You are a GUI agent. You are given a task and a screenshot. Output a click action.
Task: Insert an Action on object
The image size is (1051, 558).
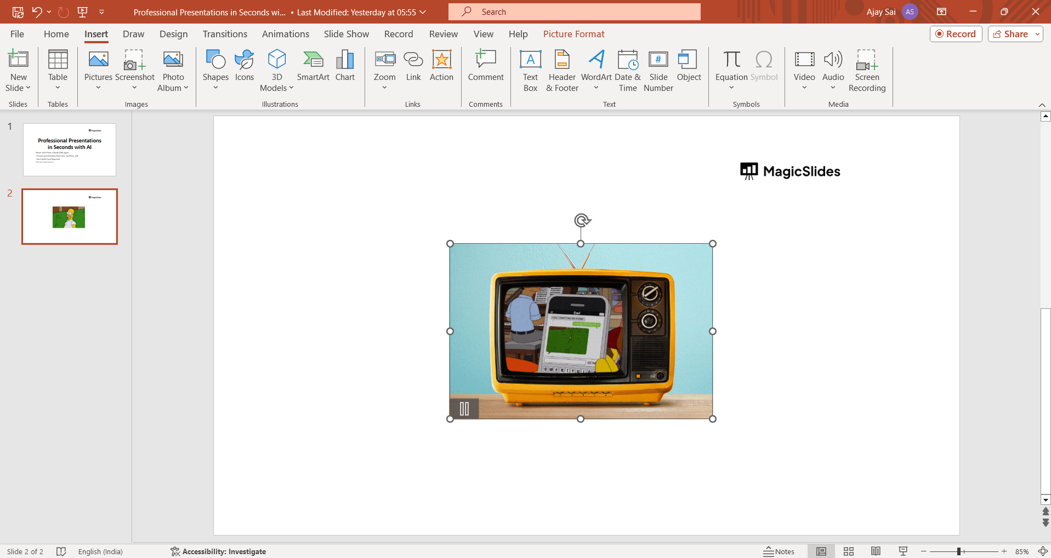(441, 66)
